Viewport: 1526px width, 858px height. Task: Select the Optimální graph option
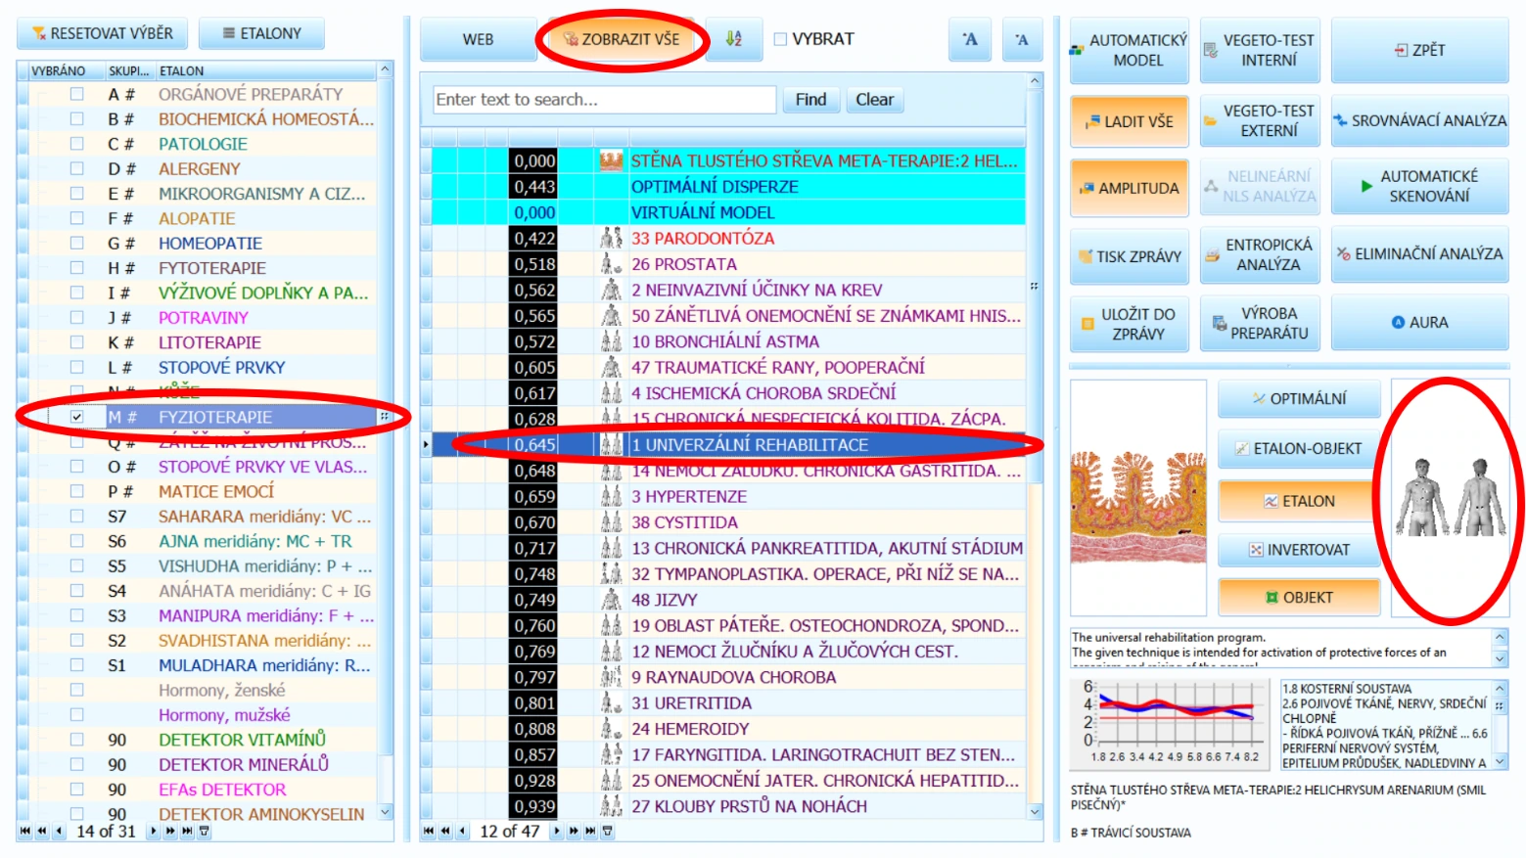[1299, 399]
